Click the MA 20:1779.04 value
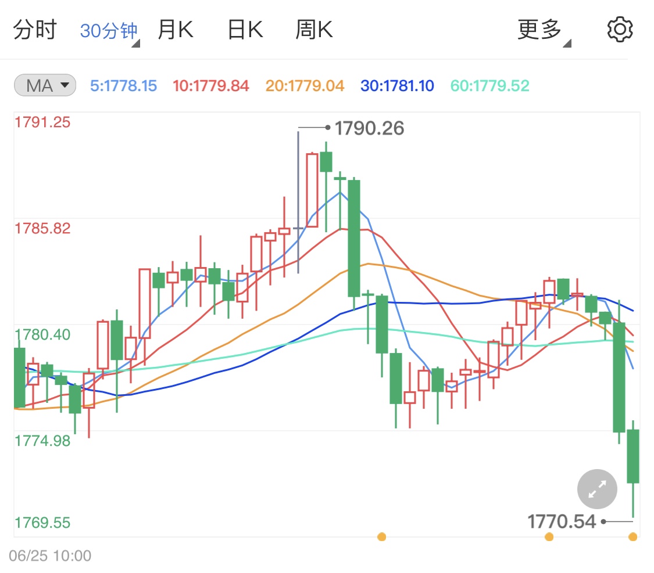Viewport: 654px width, 573px height. point(305,86)
